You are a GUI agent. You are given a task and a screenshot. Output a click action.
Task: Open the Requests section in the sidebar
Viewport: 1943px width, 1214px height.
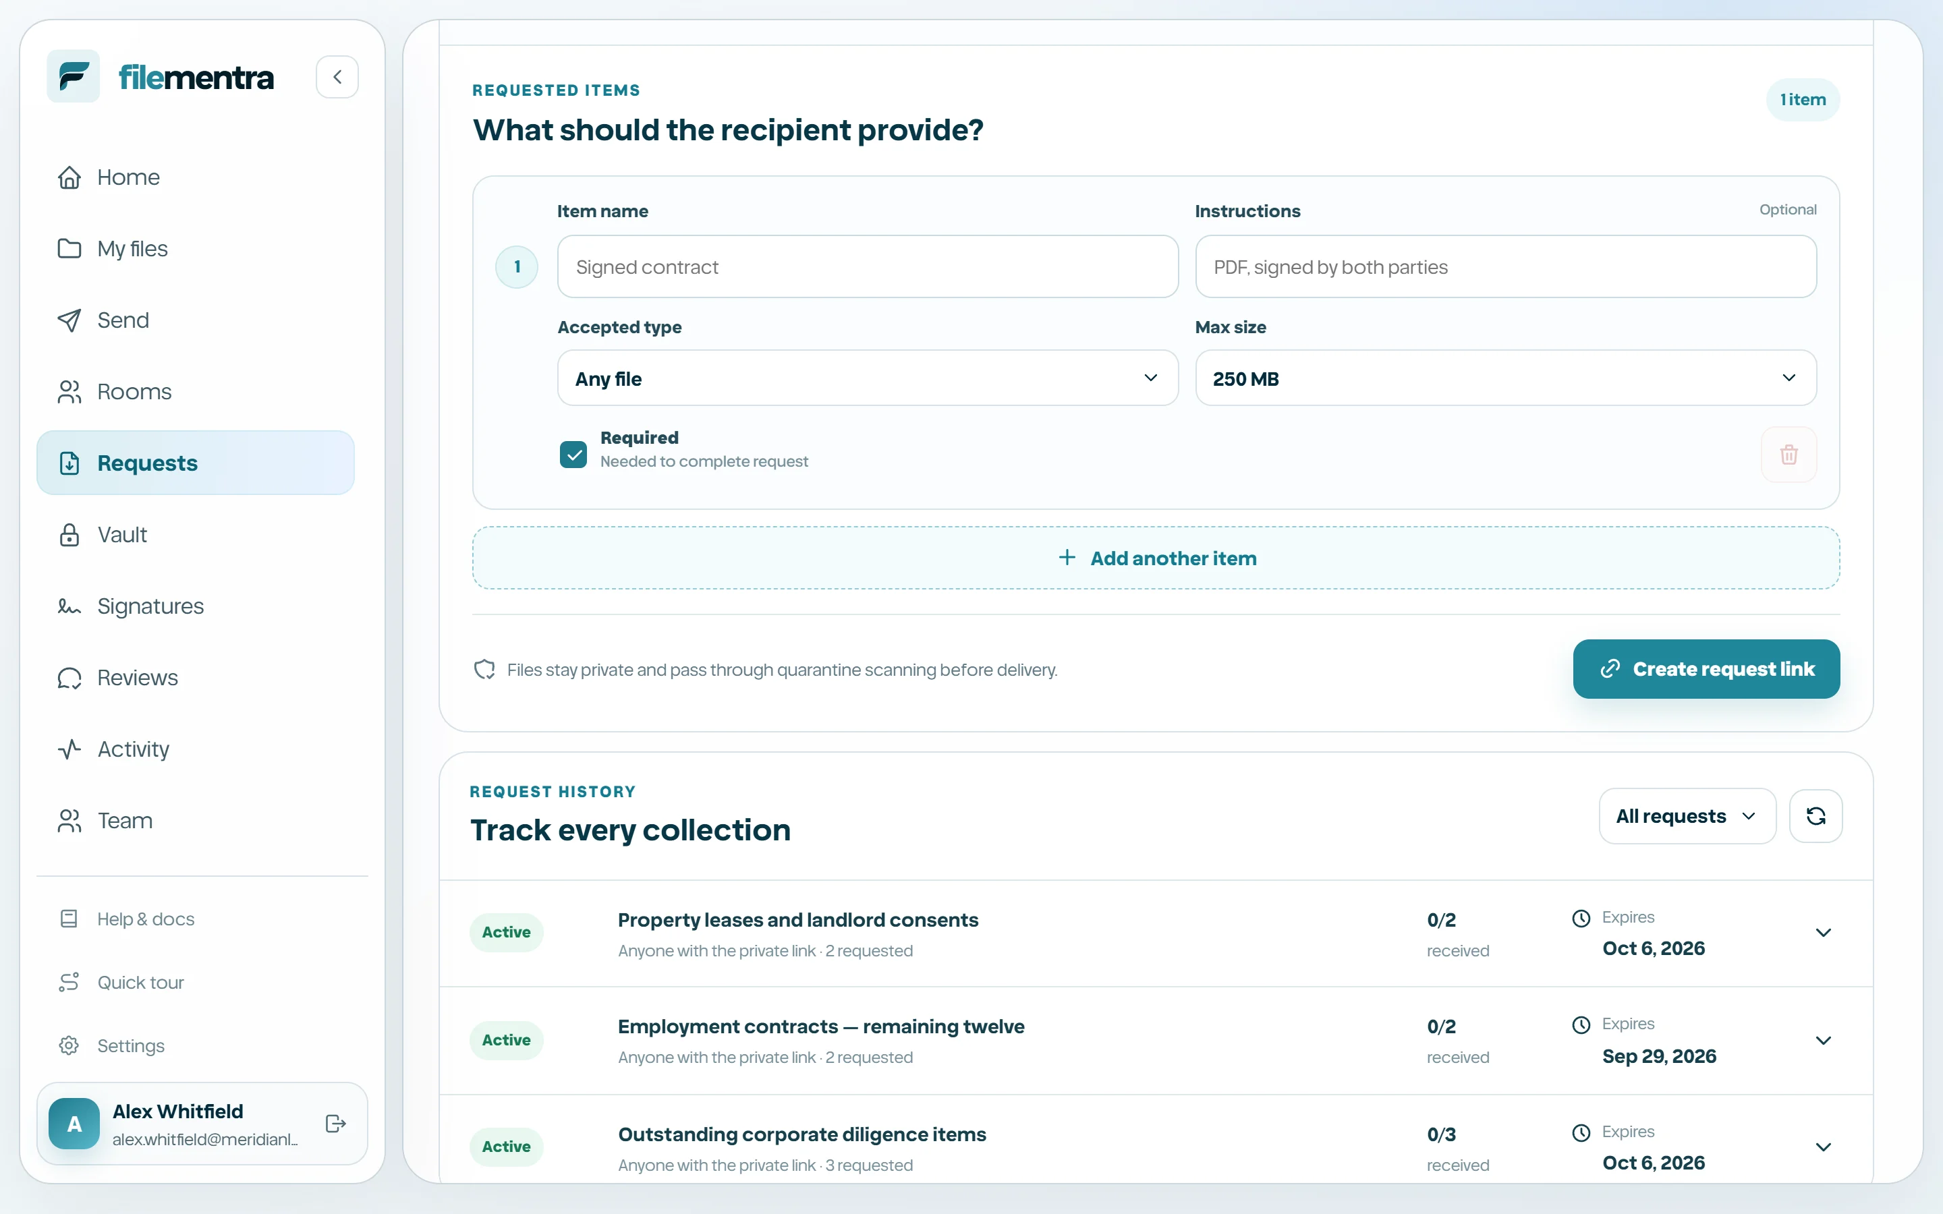[195, 463]
